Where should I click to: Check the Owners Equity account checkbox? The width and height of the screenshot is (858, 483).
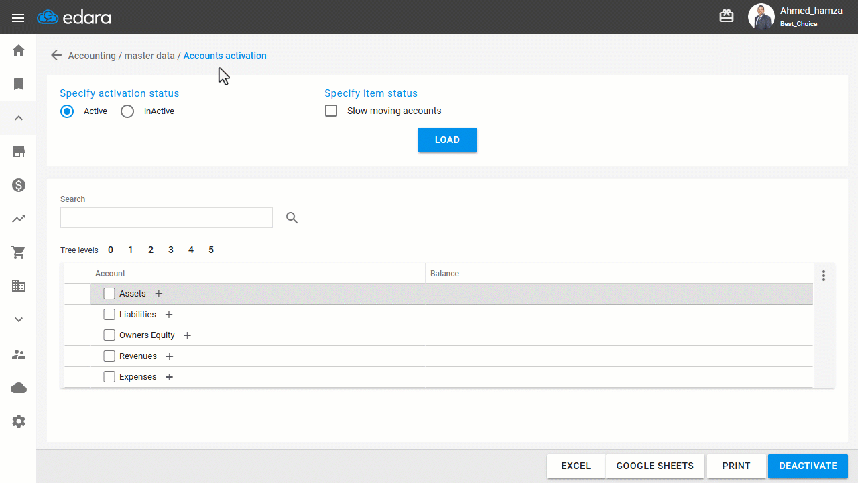[x=109, y=335]
